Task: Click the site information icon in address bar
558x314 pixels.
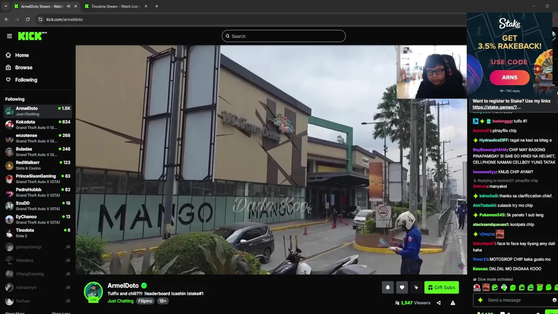Action: coord(41,19)
